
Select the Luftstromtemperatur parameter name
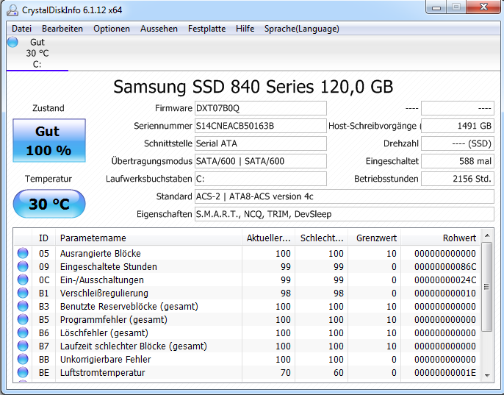click(x=103, y=372)
